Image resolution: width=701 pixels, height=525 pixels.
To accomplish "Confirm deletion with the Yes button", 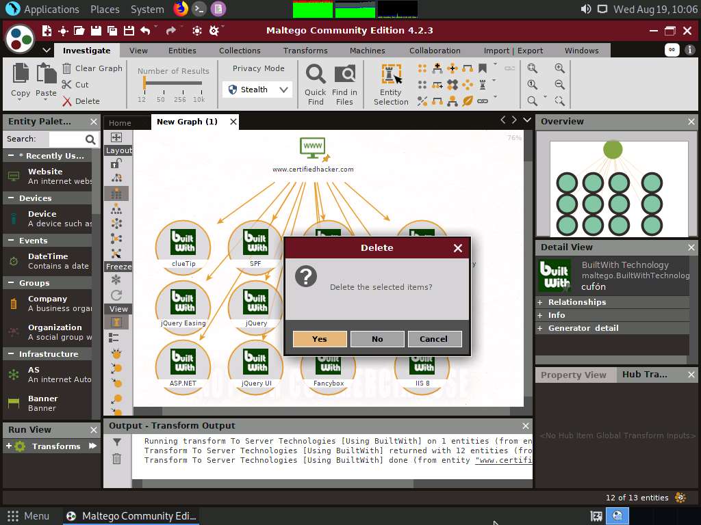I will 320,339.
